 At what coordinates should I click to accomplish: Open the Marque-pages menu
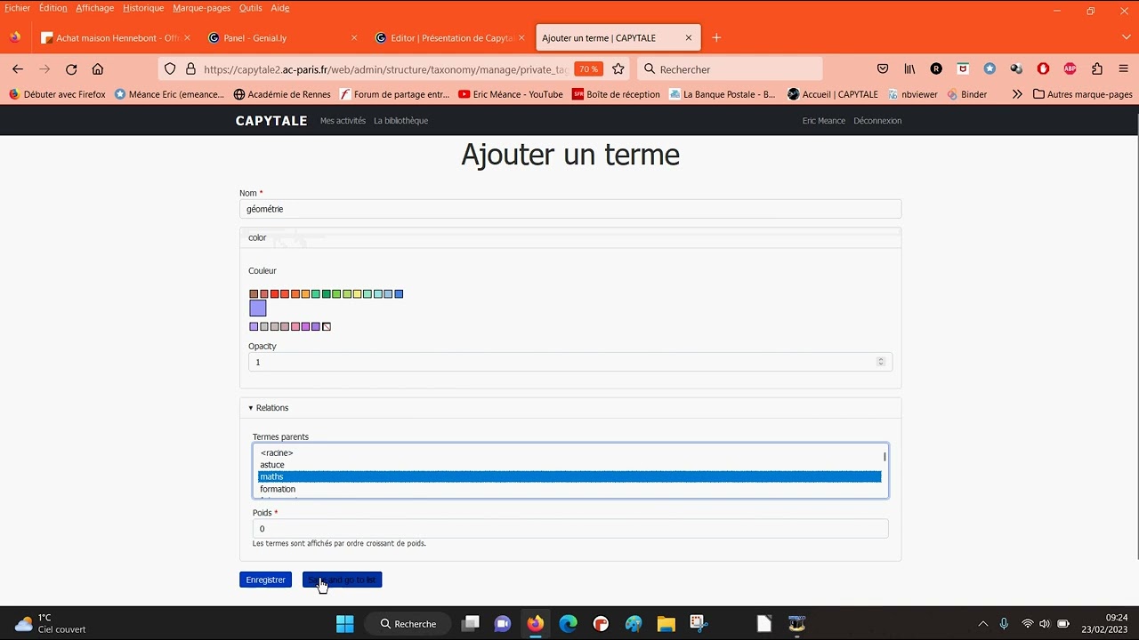pos(202,8)
